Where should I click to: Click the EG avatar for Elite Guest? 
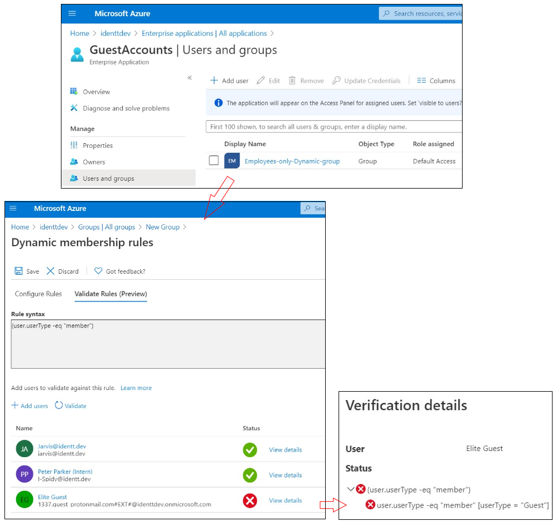(25, 500)
